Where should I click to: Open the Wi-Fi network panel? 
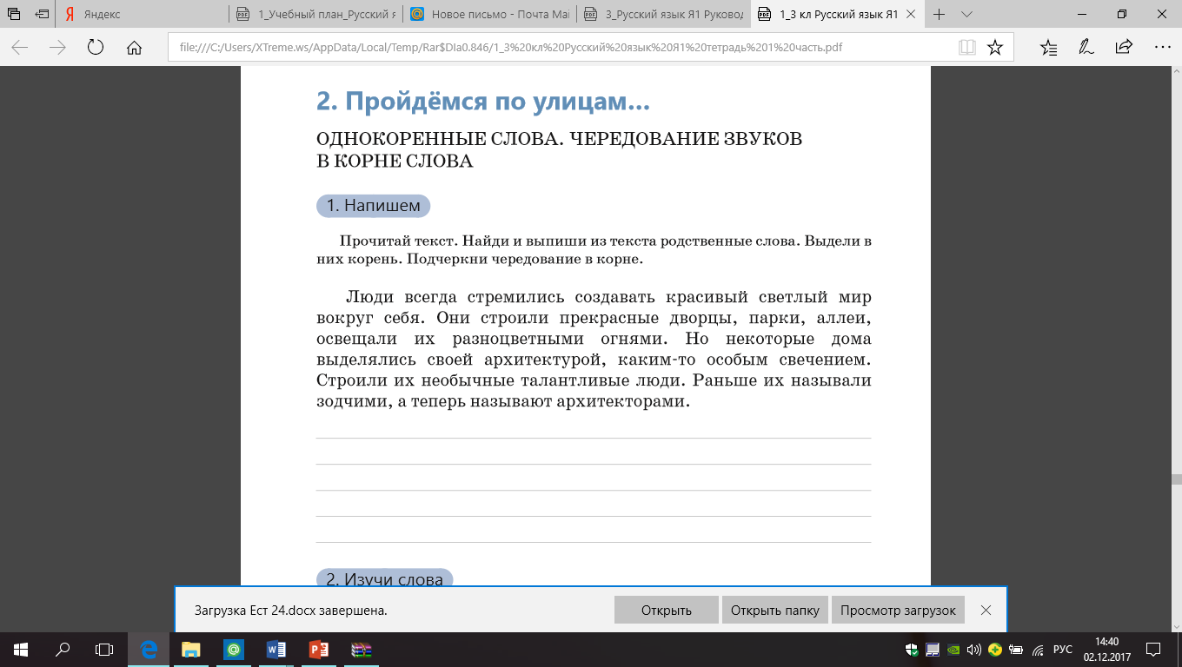1038,649
